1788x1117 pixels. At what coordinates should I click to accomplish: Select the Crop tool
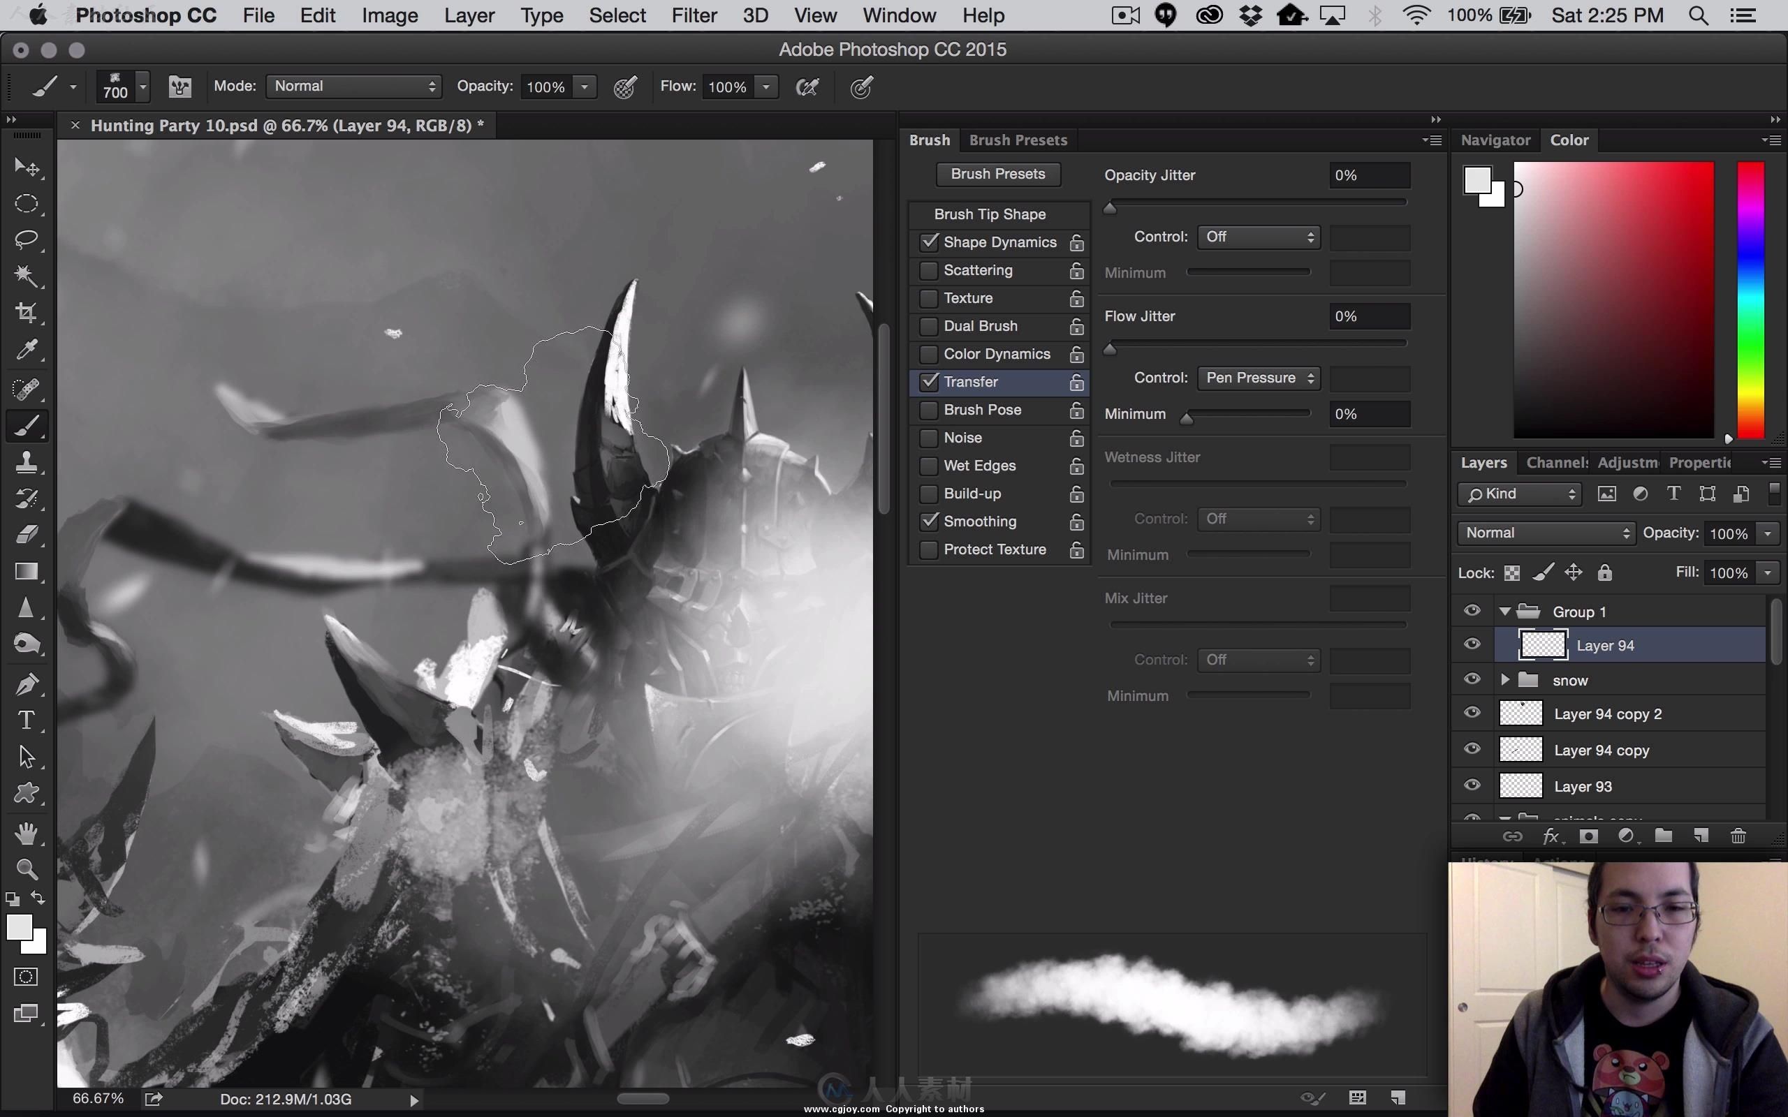pos(27,313)
